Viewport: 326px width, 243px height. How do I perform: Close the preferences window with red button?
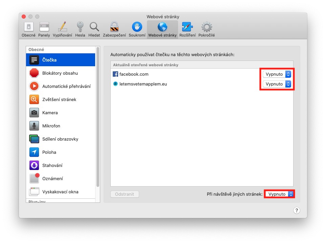click(24, 17)
